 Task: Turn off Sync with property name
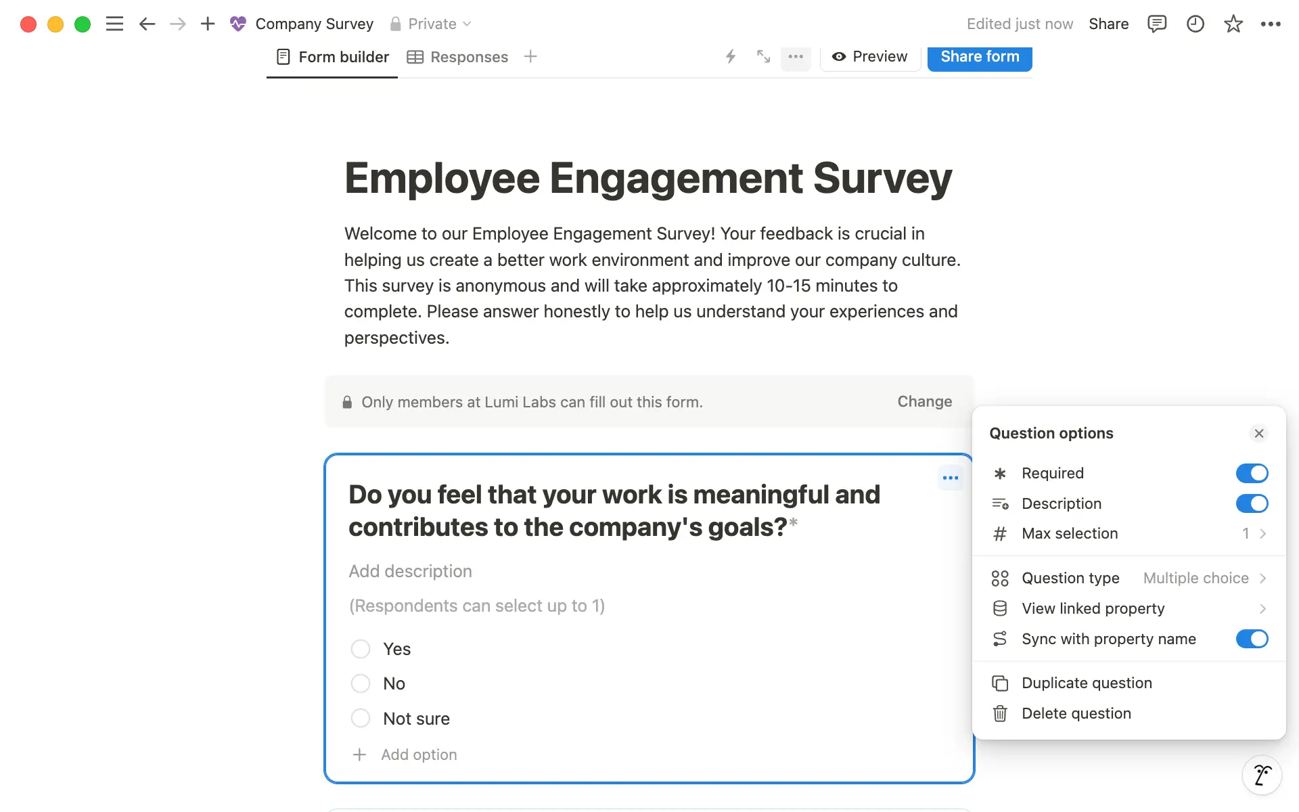point(1251,639)
